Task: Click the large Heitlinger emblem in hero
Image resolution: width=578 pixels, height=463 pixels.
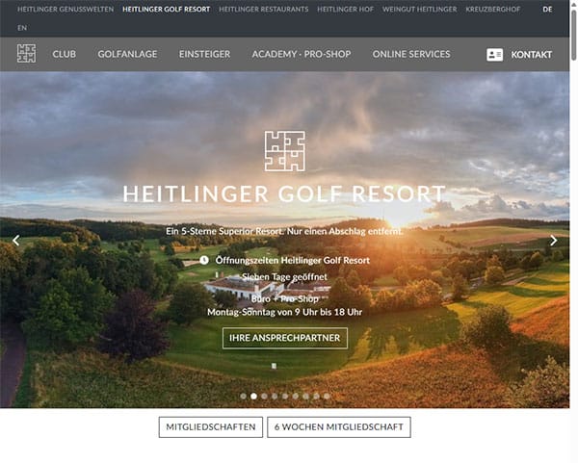Action: click(x=284, y=151)
